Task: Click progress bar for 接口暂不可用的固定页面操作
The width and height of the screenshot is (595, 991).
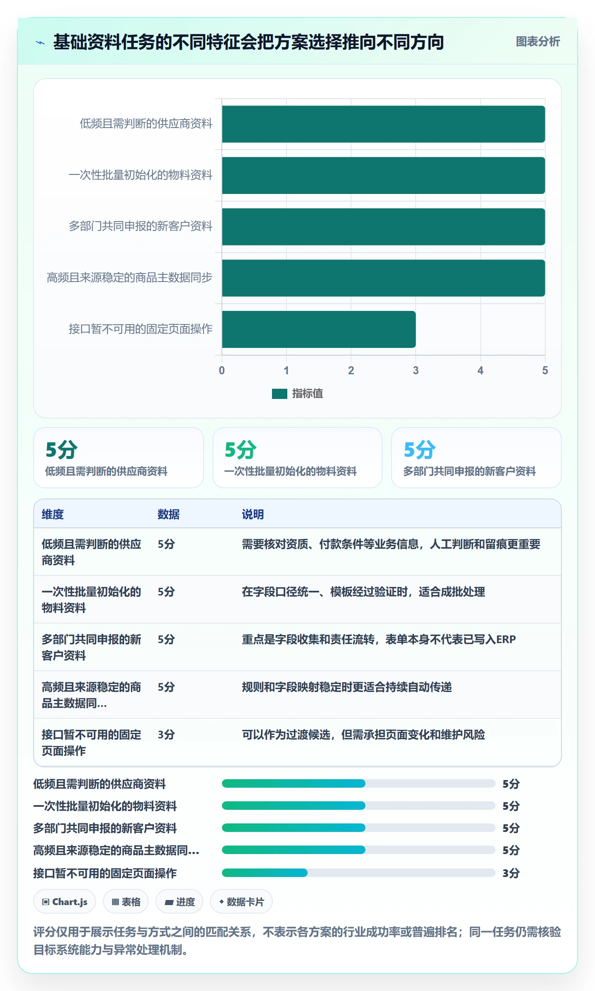Action: 358,873
